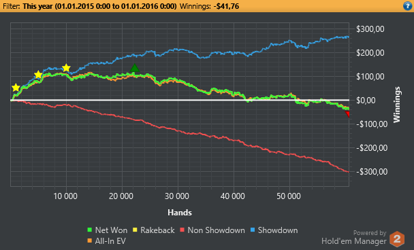
Task: Click the 'Winnings' y-axis title
Action: (397, 105)
